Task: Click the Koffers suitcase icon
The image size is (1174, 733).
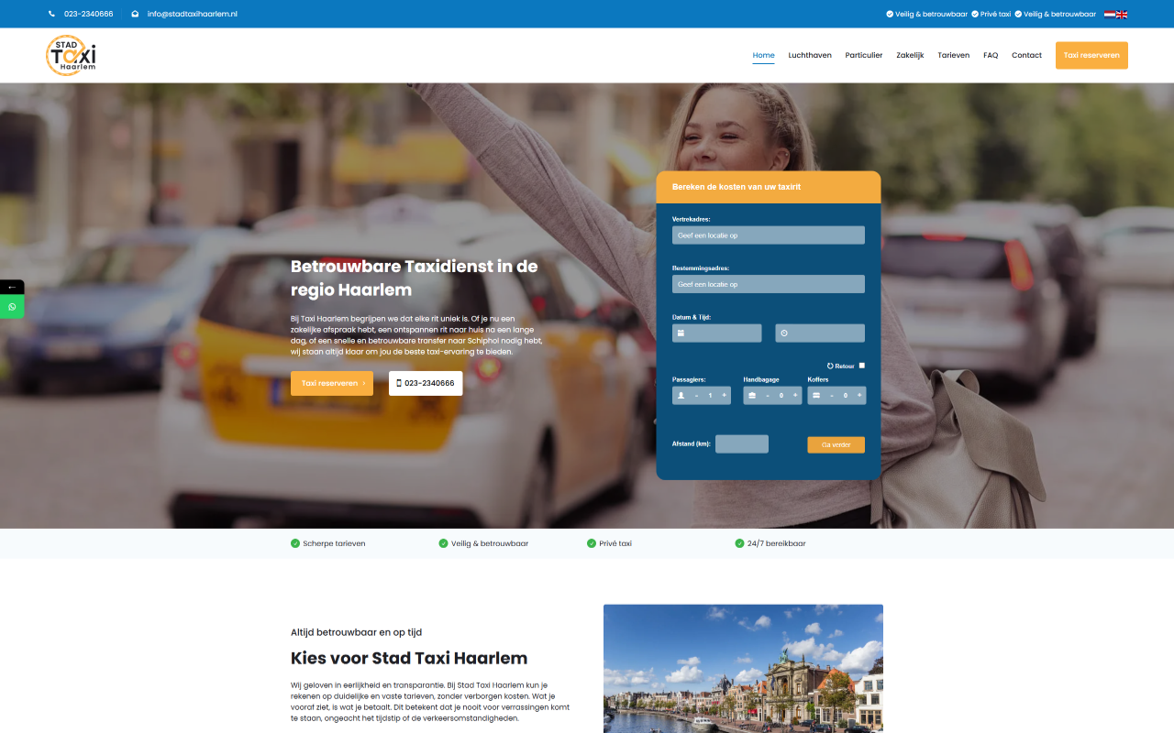Action: click(816, 396)
